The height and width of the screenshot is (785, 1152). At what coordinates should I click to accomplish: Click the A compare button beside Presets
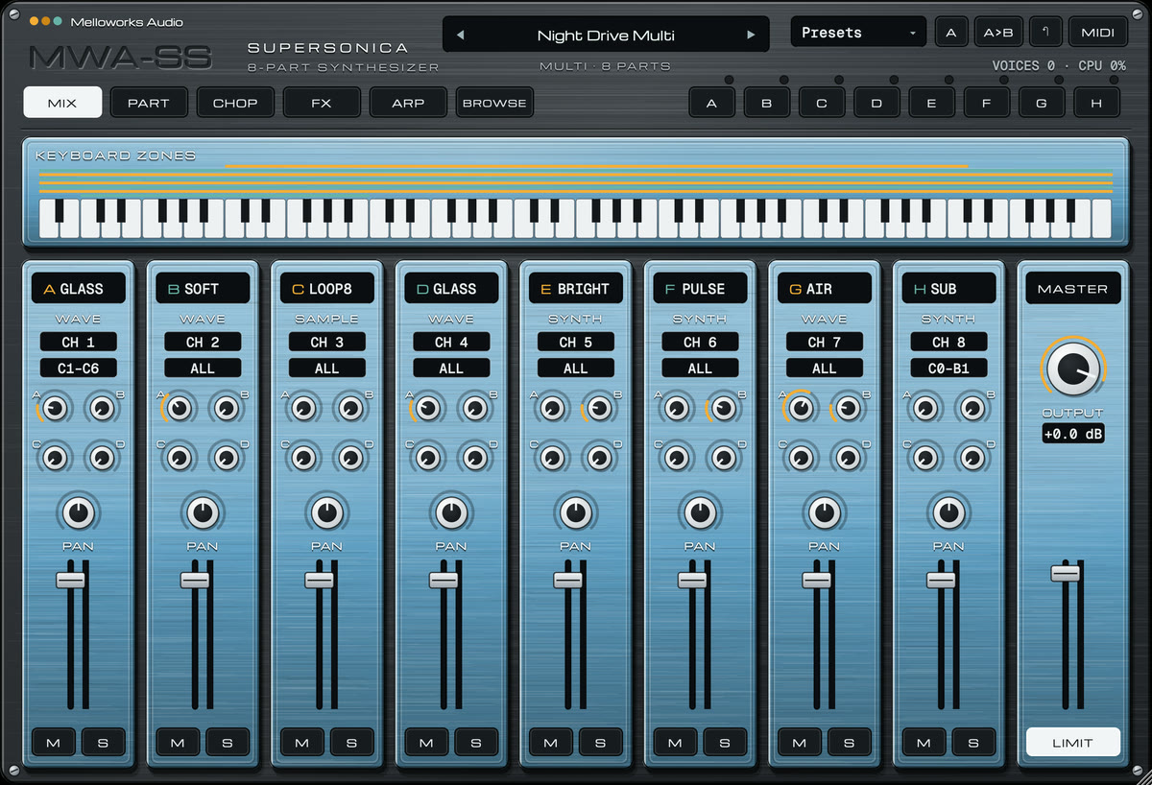[951, 32]
